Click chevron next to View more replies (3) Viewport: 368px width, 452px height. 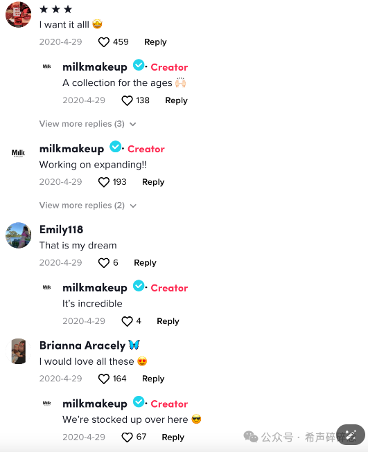[133, 124]
